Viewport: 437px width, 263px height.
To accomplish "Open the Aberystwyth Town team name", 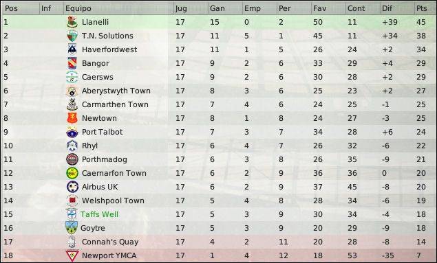I will click(116, 91).
